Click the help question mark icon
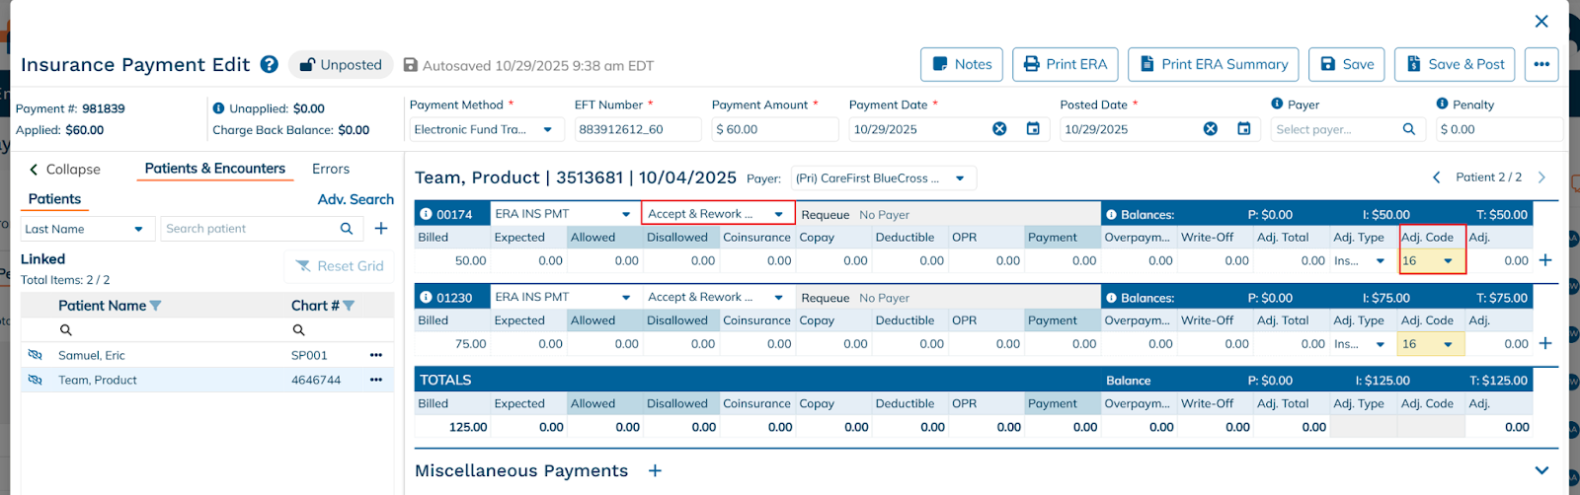Image resolution: width=1580 pixels, height=495 pixels. (269, 64)
